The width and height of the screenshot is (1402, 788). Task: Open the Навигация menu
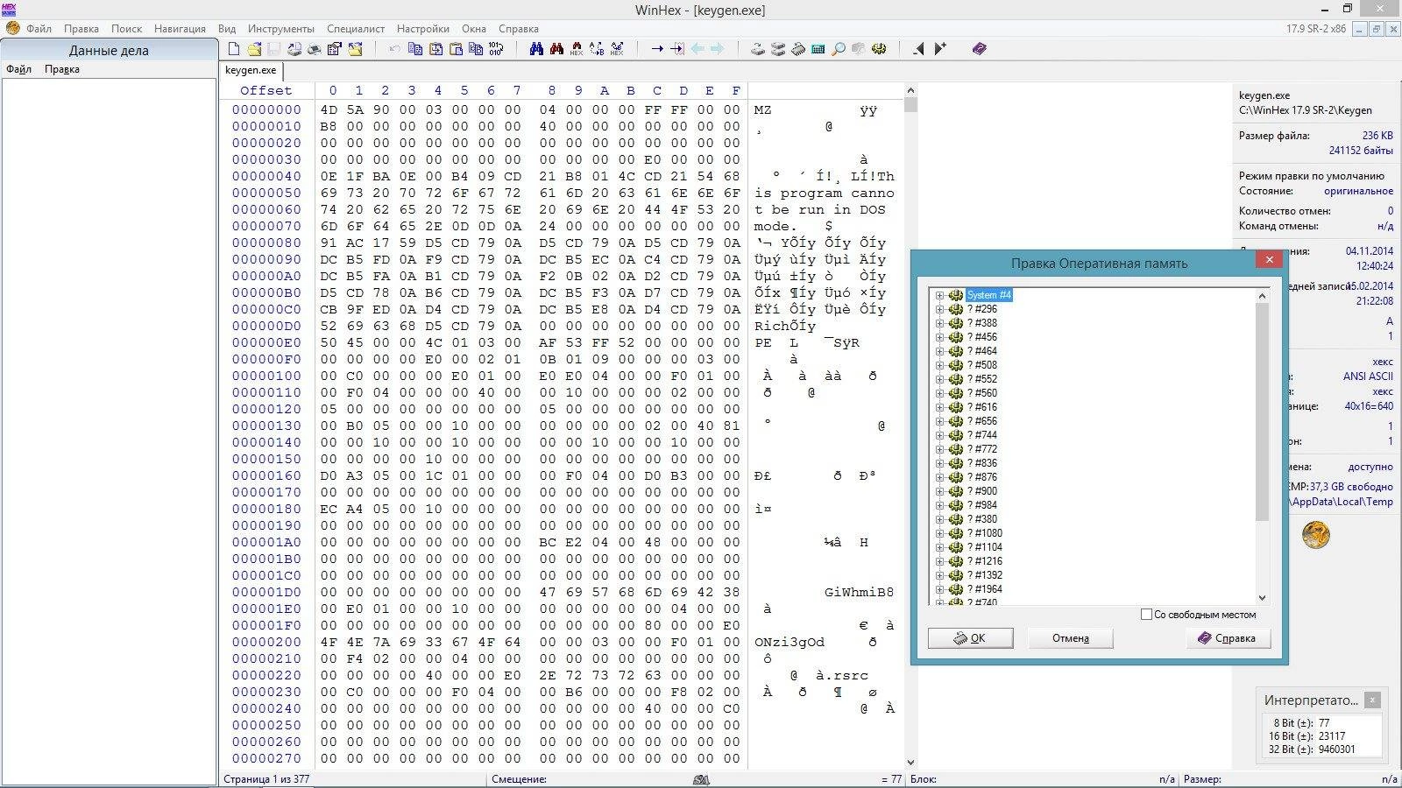pyautogui.click(x=180, y=28)
